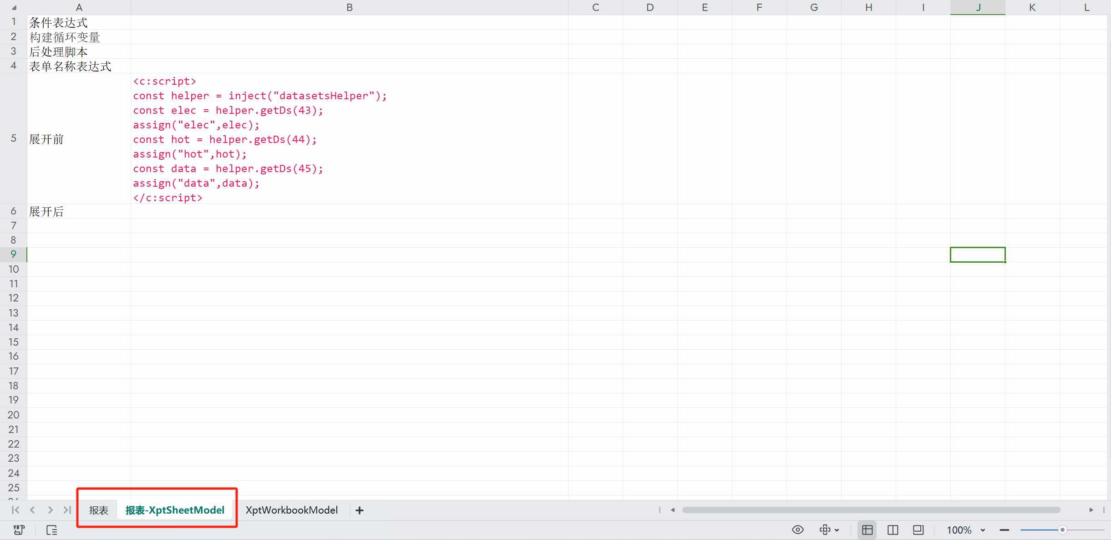This screenshot has width=1111, height=540.
Task: Go to next sheet tab arrow
Action: coord(50,510)
